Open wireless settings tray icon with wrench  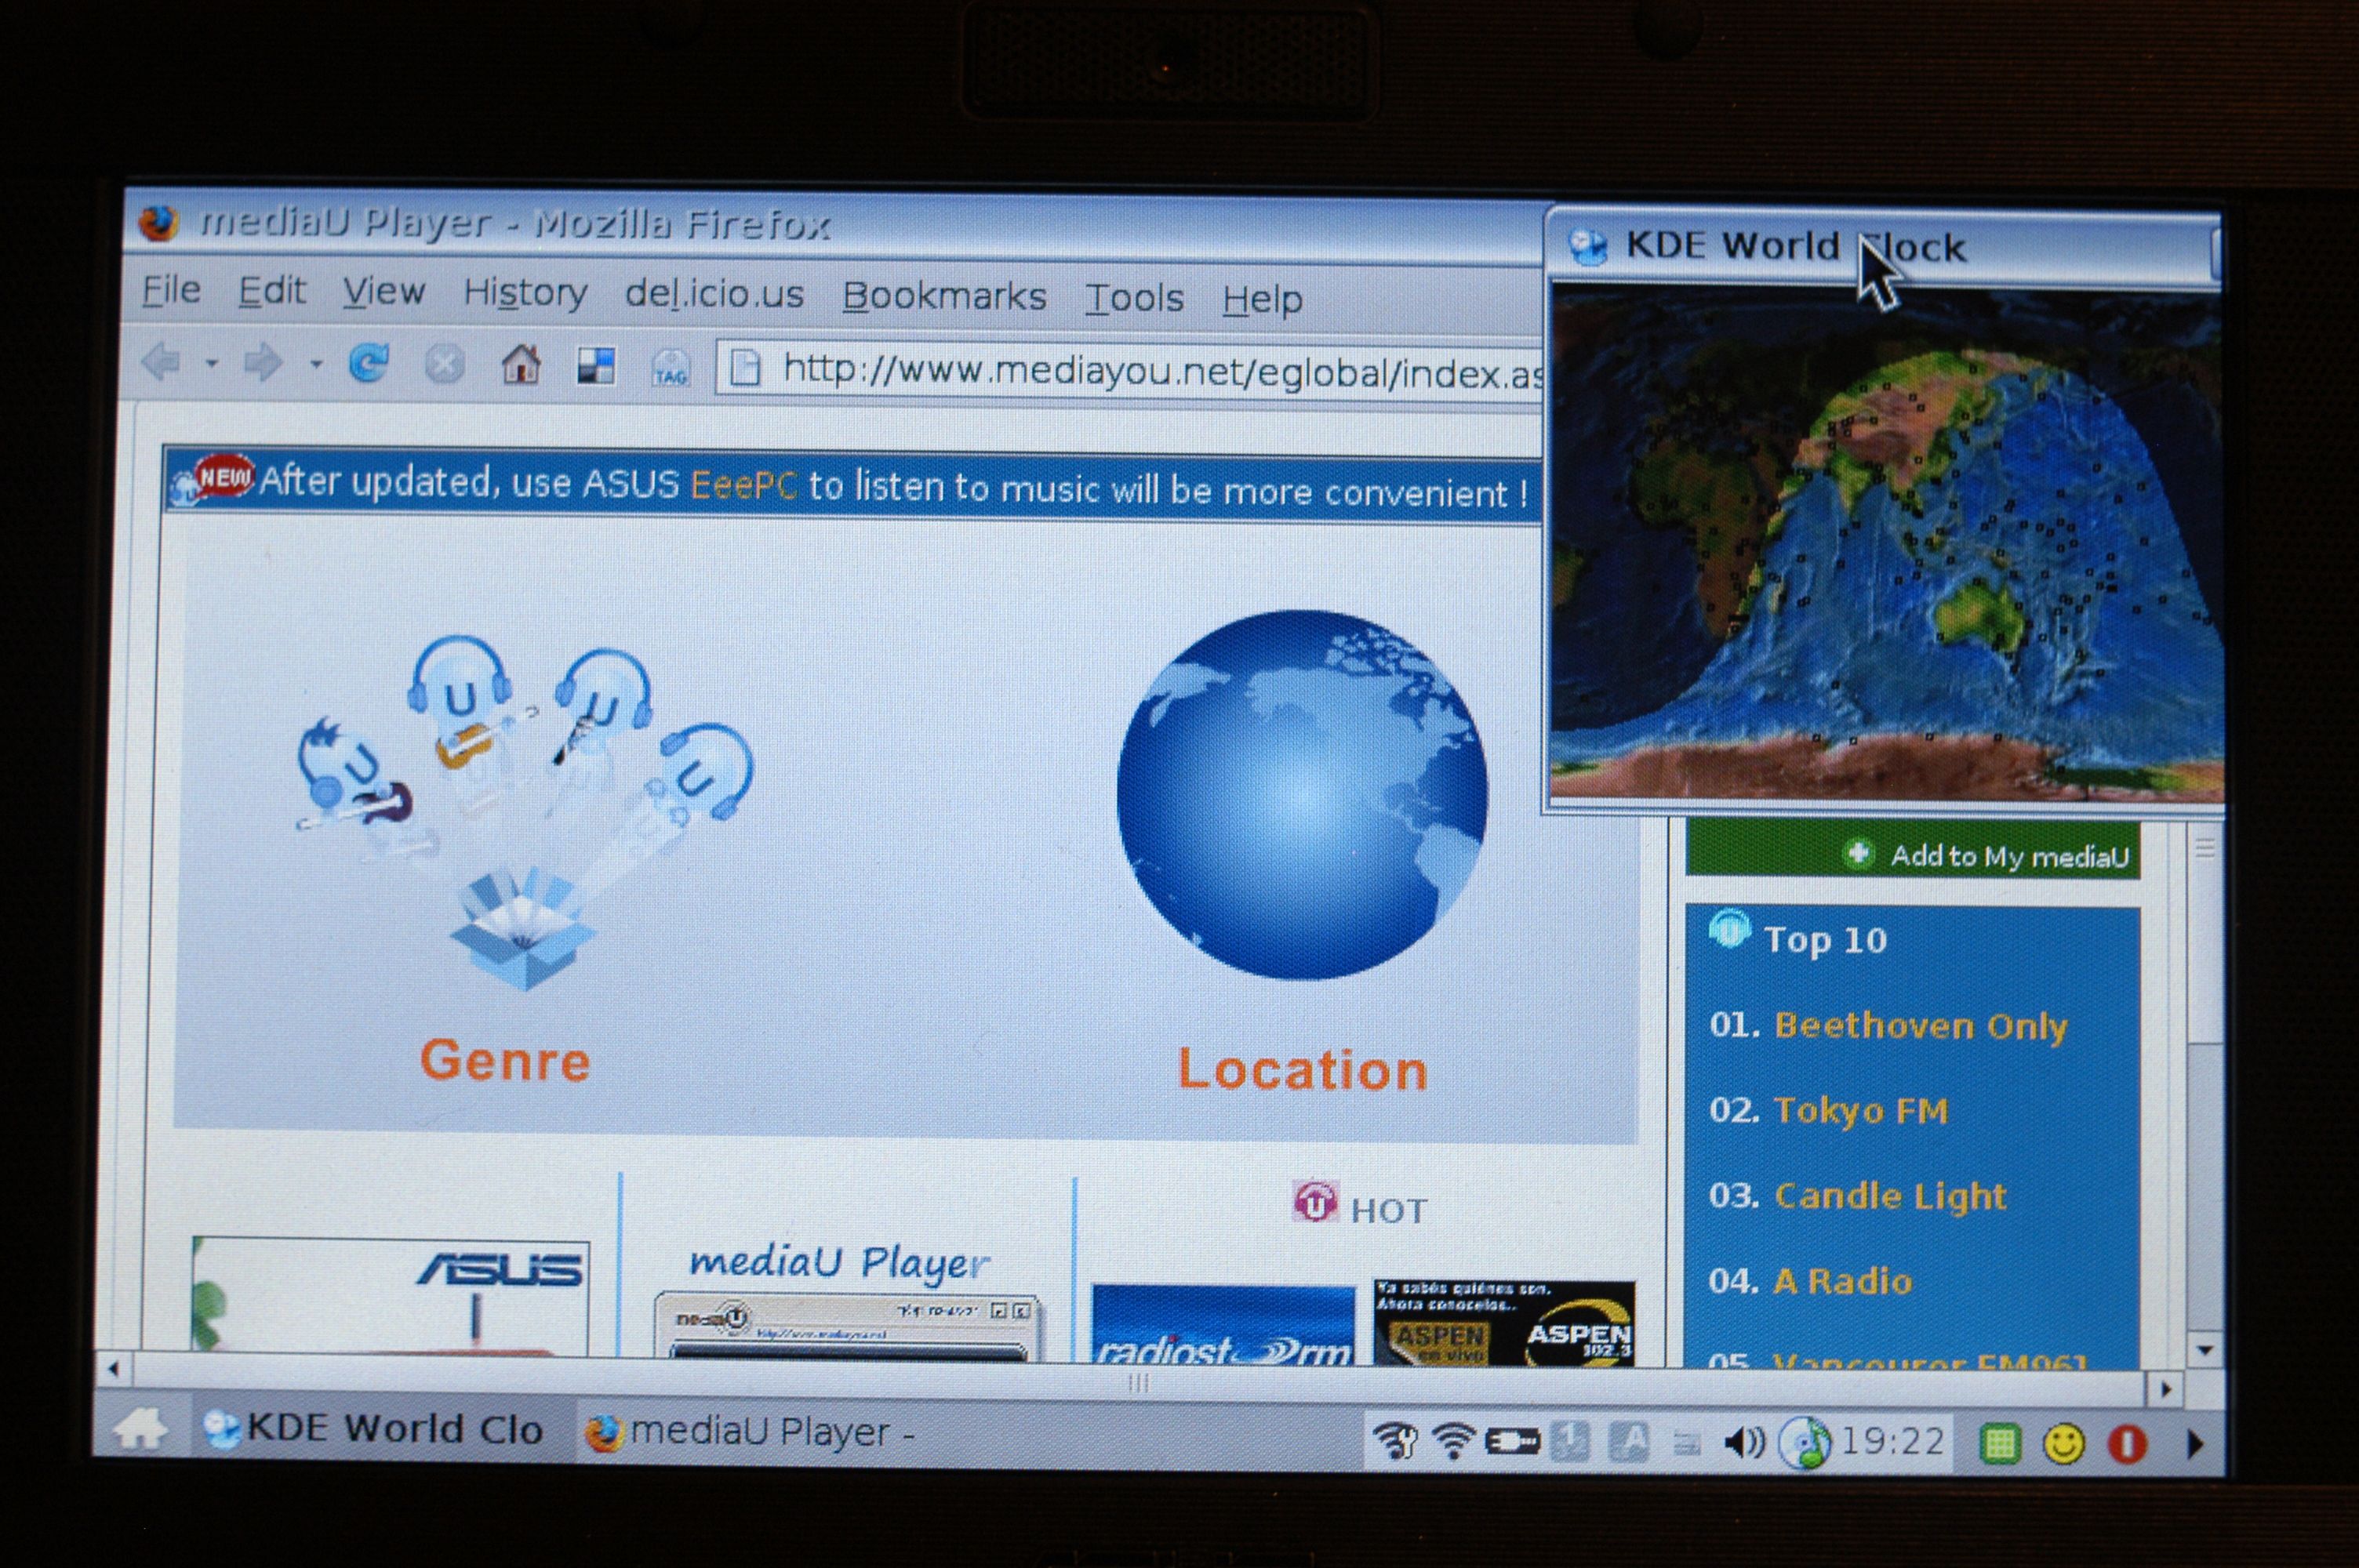point(1394,1441)
